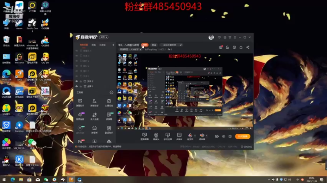
Task: Toggle the lock on layer 全屏 1
Action: point(81,86)
